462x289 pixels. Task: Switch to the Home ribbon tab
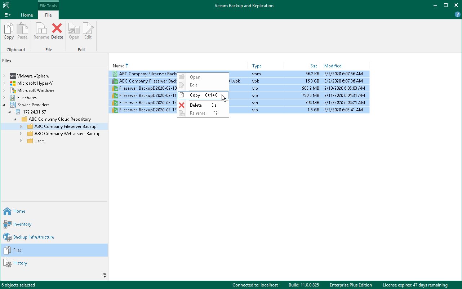27,15
